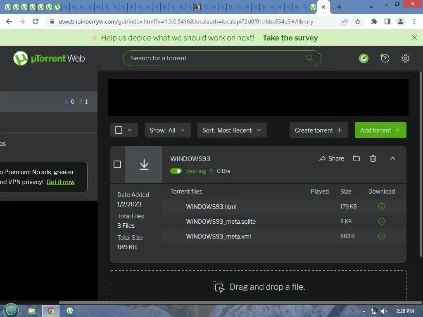Viewport: 423px width, 317px height.
Task: Check the select-all torrents checkbox
Action: (x=119, y=130)
